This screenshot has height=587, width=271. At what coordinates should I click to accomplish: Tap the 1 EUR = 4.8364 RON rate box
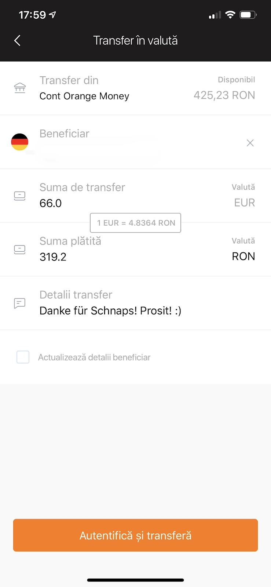click(x=136, y=223)
